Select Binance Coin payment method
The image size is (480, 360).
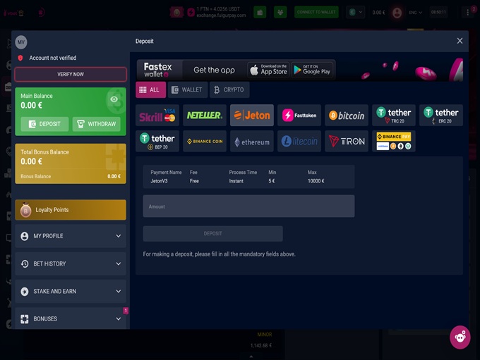(205, 142)
